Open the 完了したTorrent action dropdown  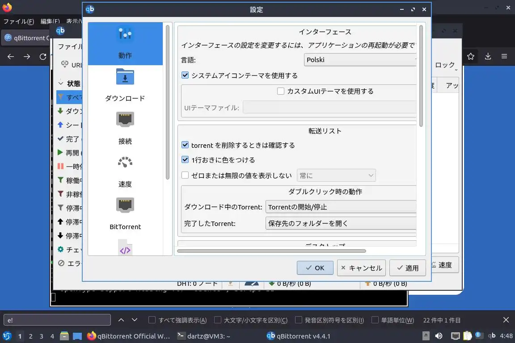tap(341, 223)
